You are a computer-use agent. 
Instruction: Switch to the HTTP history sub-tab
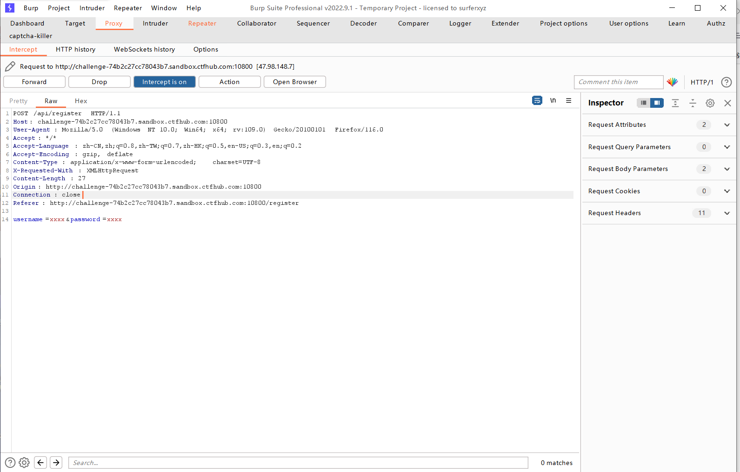(76, 49)
